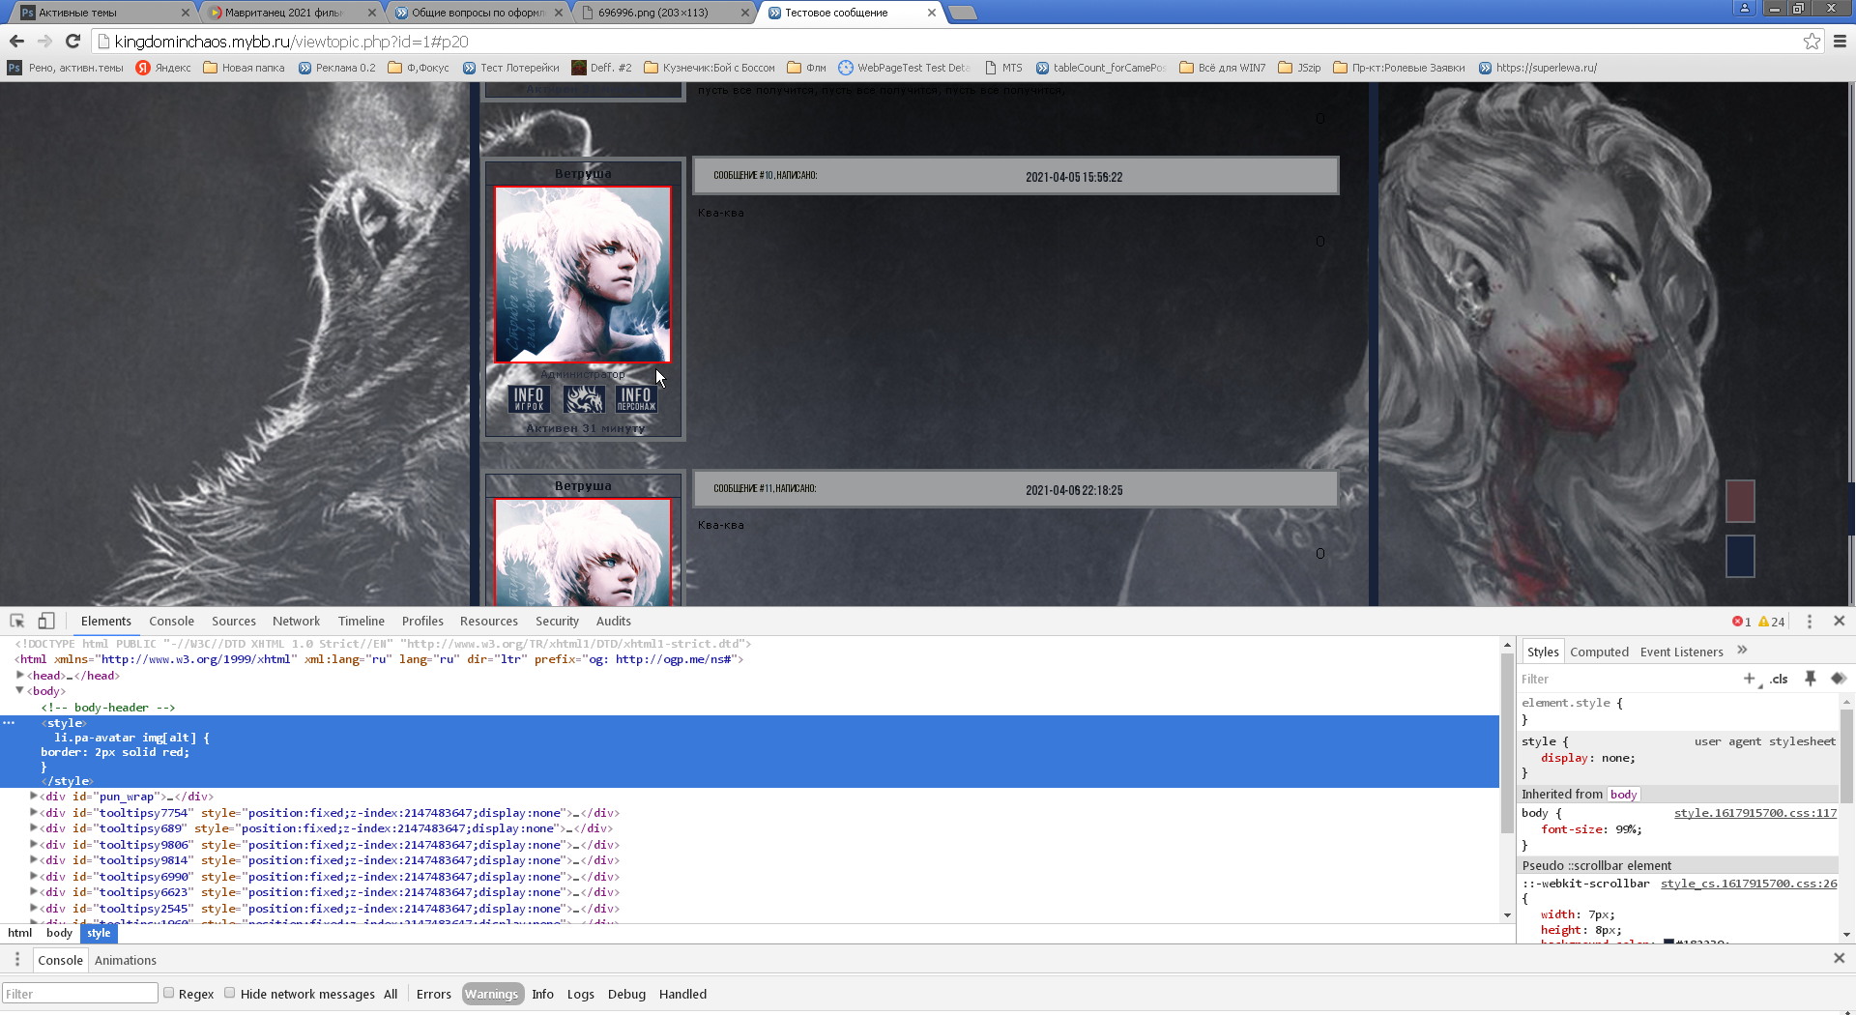Bookmark page with star icon

pos(1812,42)
